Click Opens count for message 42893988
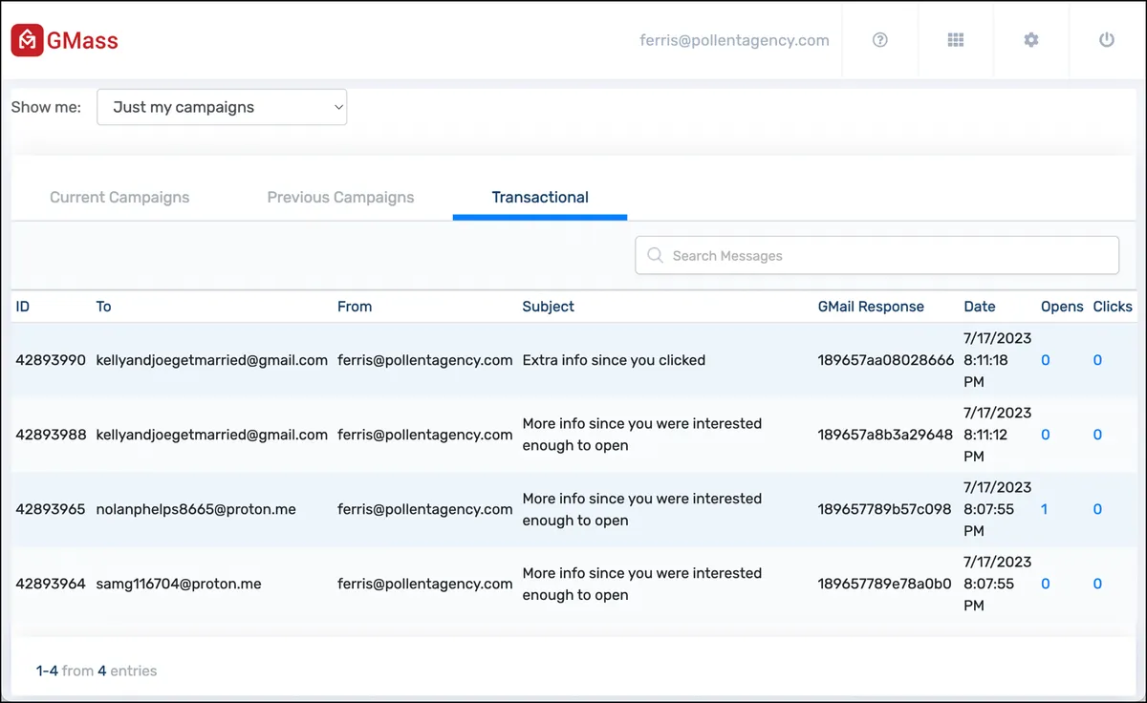Image resolution: width=1147 pixels, height=703 pixels. [x=1046, y=435]
